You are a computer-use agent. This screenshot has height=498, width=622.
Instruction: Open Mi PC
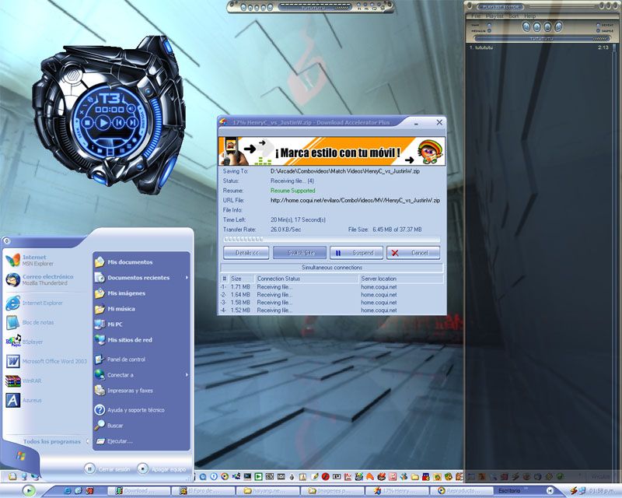click(142, 324)
